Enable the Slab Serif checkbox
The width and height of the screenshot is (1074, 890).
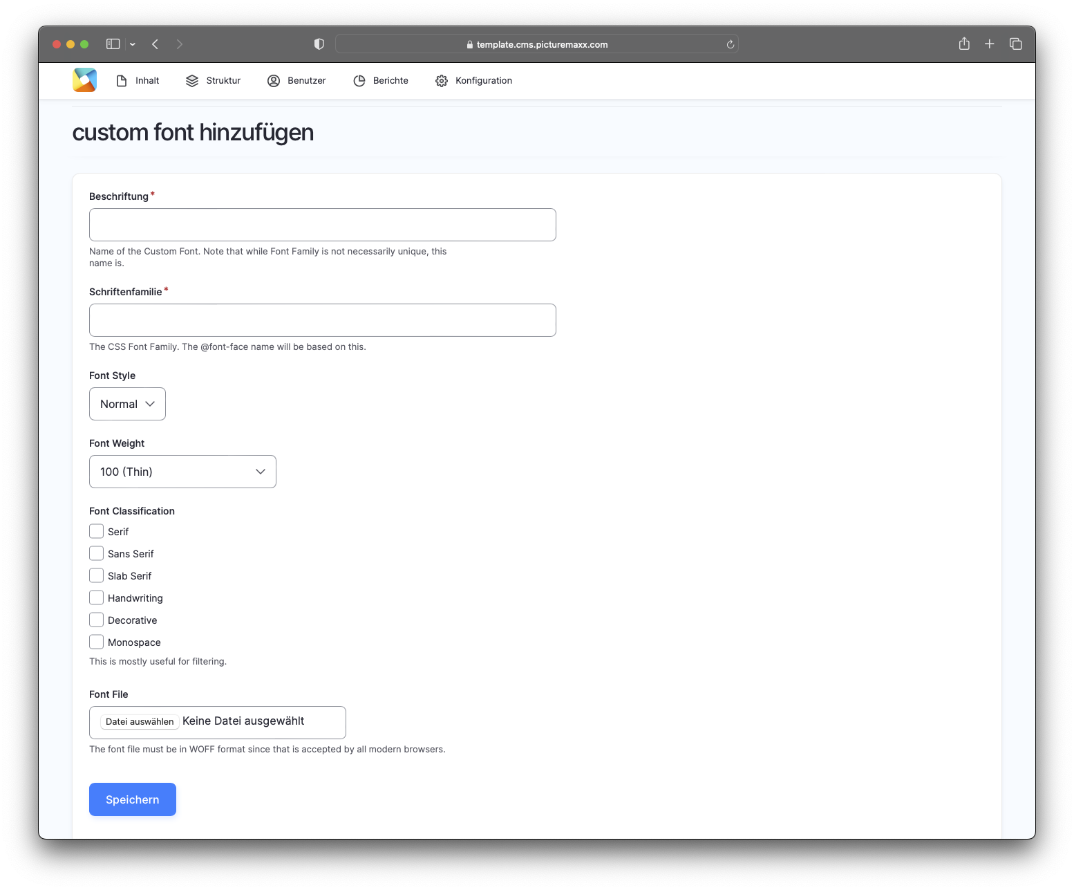pos(97,575)
